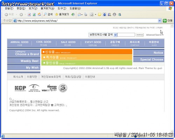
Task: Open the Help (도움말) menu
Action: pyautogui.click(x=75, y=8)
